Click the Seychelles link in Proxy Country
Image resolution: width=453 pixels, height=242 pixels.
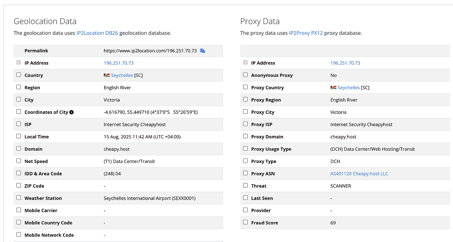[349, 87]
